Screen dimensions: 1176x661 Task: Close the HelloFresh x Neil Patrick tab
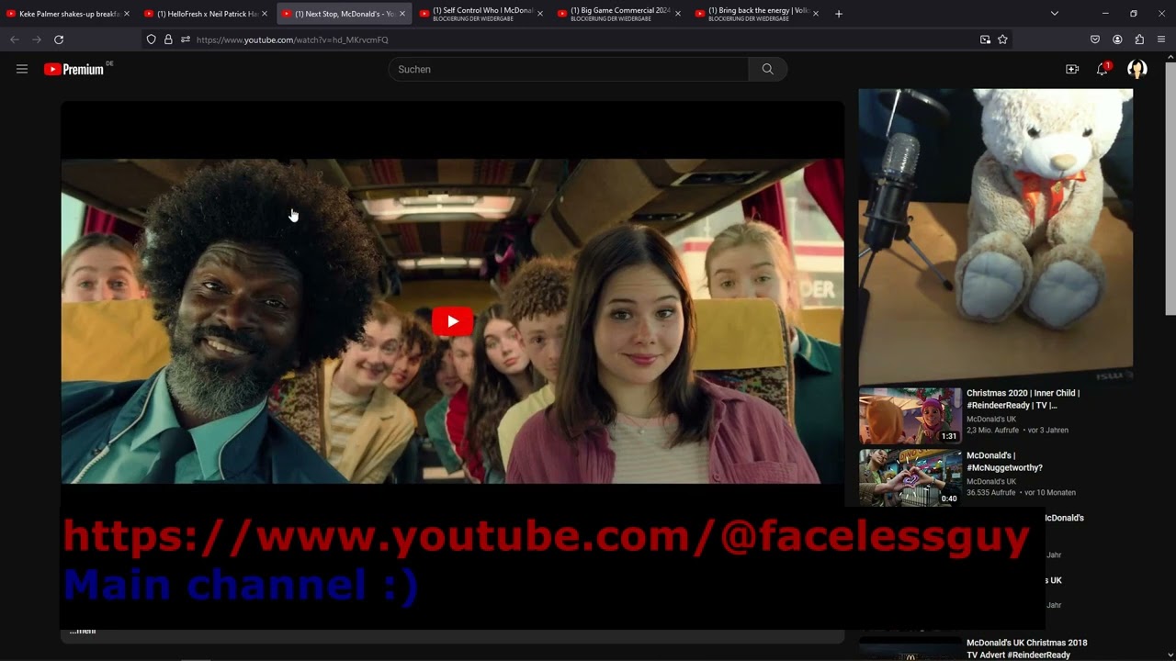tap(265, 14)
